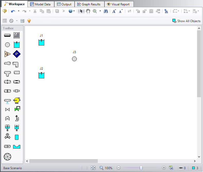Open the zoom tool dropdown arrow
Image resolution: width=203 pixels, height=172 pixels.
tap(100, 11)
